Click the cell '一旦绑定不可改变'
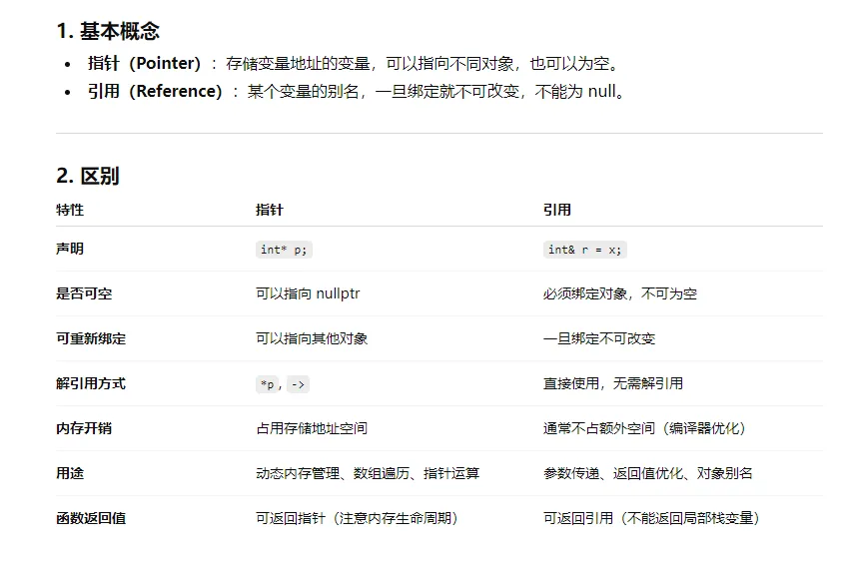The width and height of the screenshot is (846, 566). [599, 338]
